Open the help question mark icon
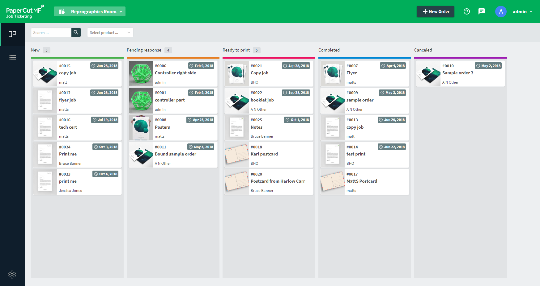The width and height of the screenshot is (540, 286). coord(467,11)
